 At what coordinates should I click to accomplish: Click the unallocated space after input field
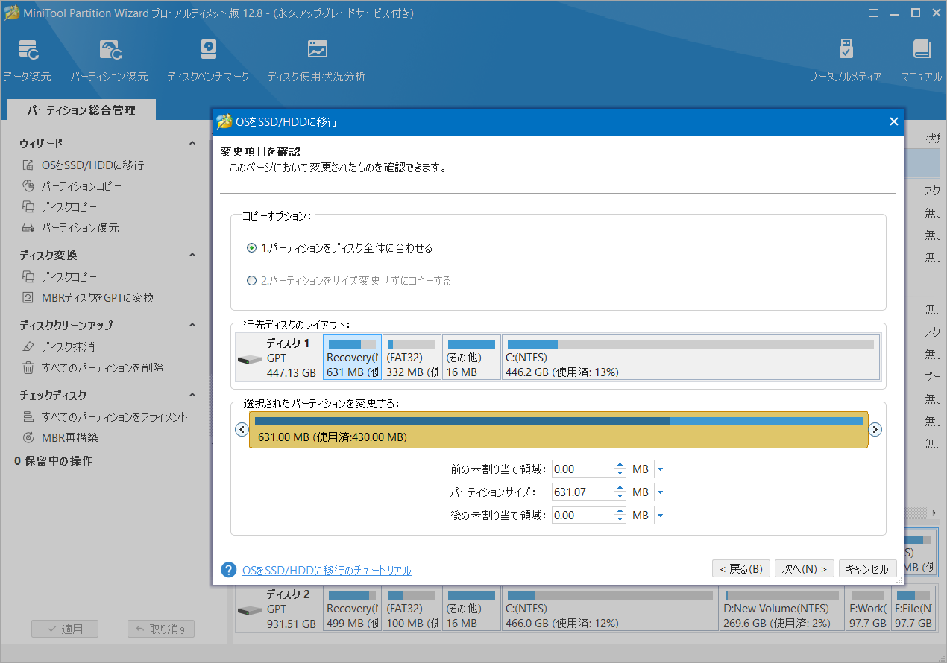[582, 516]
